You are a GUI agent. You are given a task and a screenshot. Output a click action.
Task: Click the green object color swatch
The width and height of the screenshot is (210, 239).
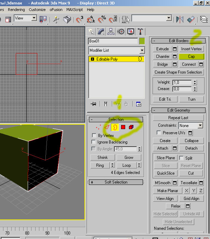point(142,41)
